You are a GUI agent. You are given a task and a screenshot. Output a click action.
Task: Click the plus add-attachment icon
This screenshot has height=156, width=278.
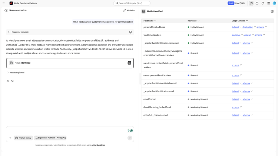[10, 138]
